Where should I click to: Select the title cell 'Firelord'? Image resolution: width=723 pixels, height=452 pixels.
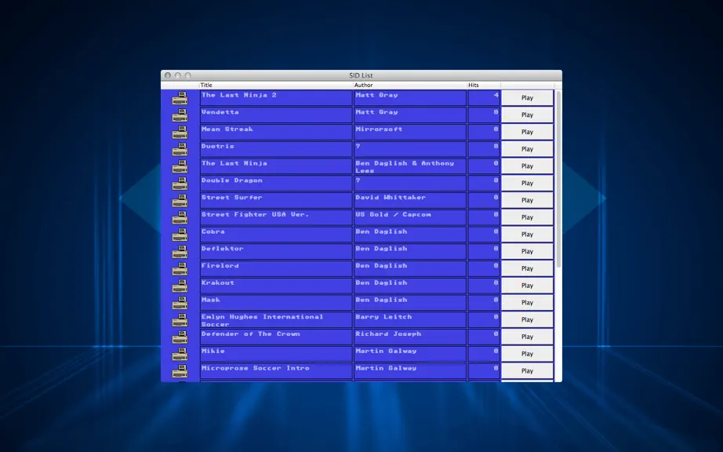276,268
